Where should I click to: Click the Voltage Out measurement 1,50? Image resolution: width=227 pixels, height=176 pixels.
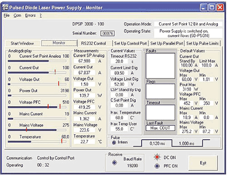tap(84, 84)
